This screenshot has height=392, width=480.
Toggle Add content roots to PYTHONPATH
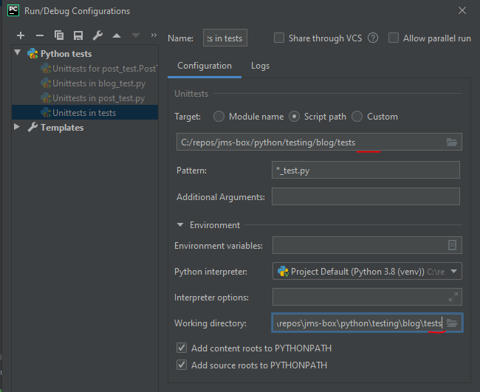tap(182, 348)
